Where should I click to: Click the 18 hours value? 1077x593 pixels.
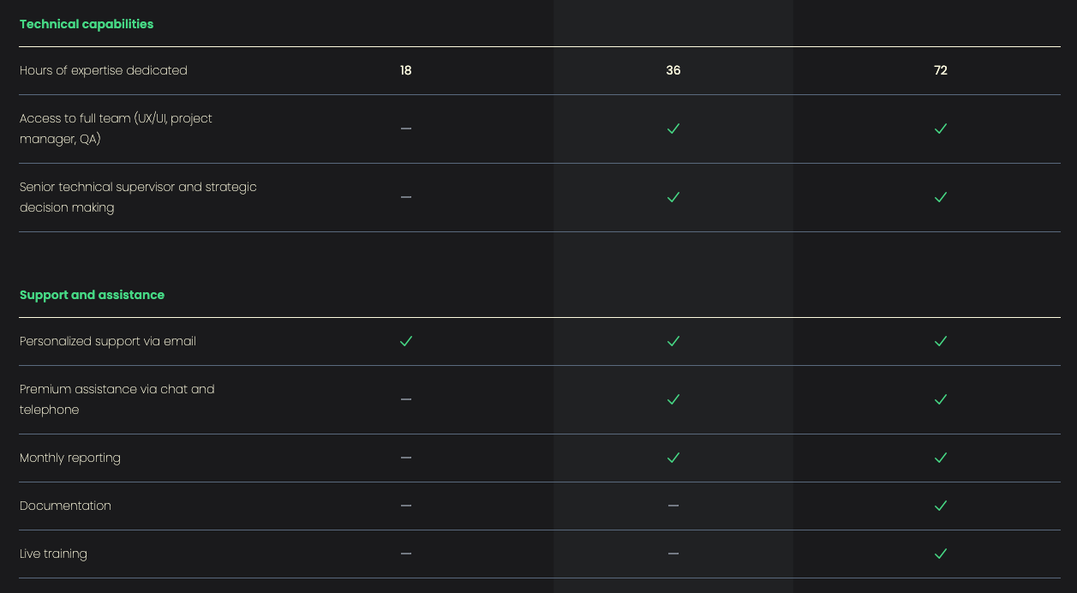pyautogui.click(x=406, y=70)
